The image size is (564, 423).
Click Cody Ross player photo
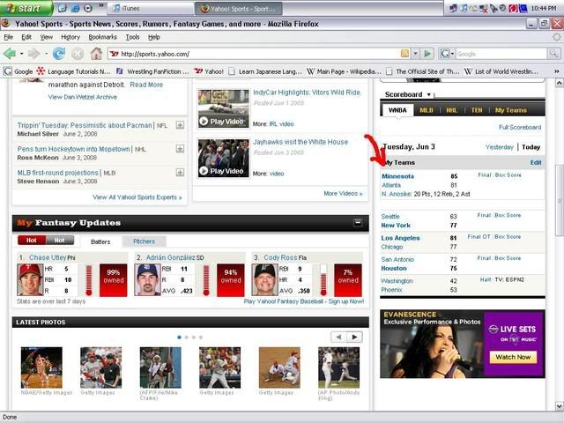(264, 280)
